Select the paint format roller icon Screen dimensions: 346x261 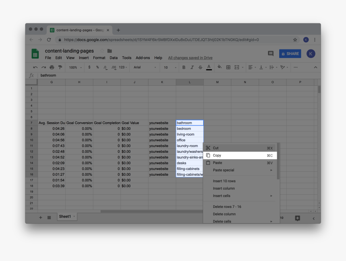pos(60,67)
